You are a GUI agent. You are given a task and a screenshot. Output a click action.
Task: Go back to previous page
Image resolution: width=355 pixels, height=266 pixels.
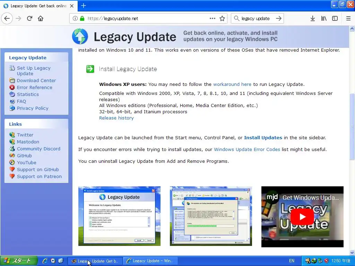[7, 18]
